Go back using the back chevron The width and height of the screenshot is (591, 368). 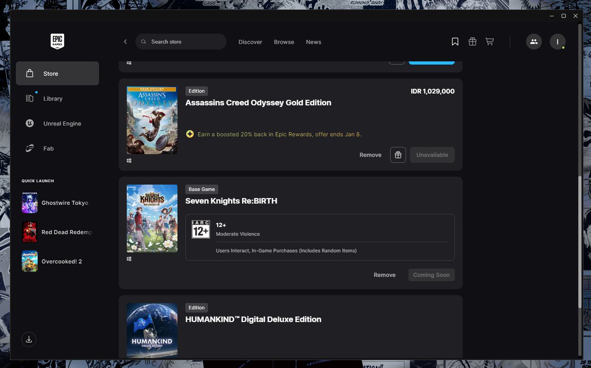tap(125, 42)
